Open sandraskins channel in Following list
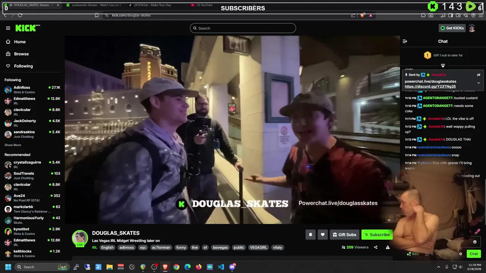 point(32,134)
